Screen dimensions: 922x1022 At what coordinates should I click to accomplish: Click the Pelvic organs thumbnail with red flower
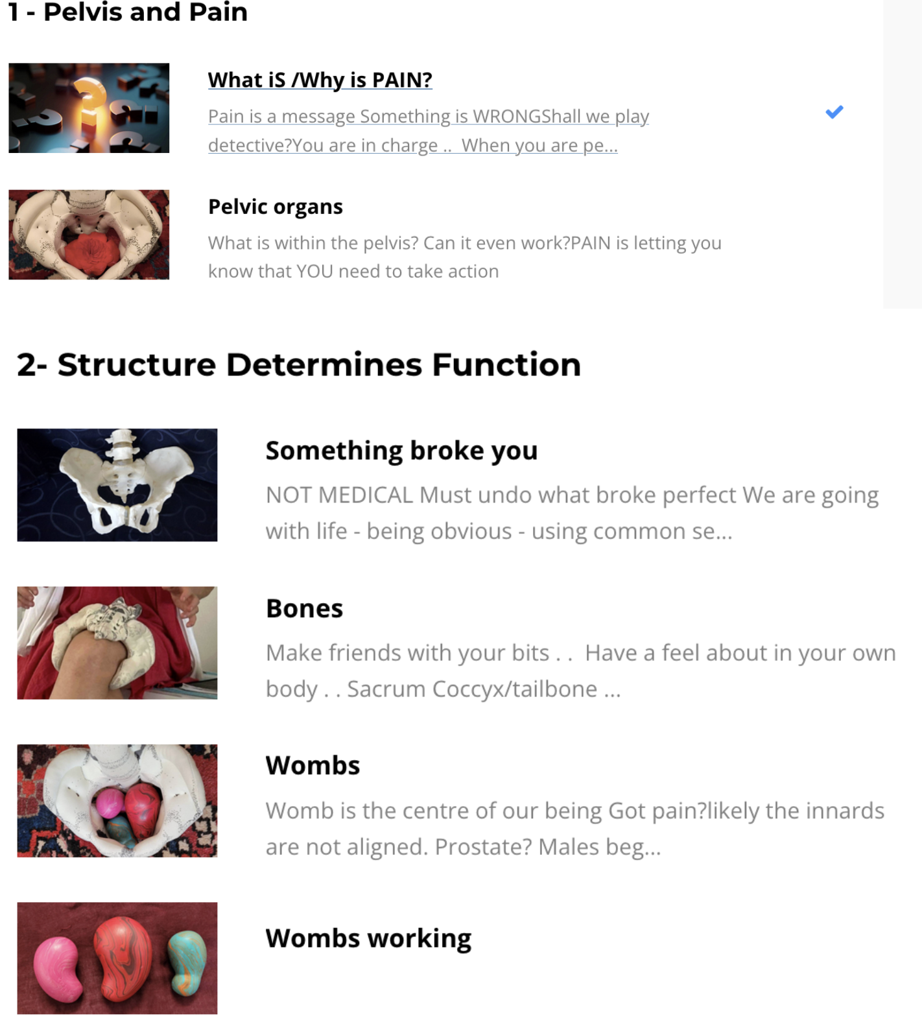[89, 235]
